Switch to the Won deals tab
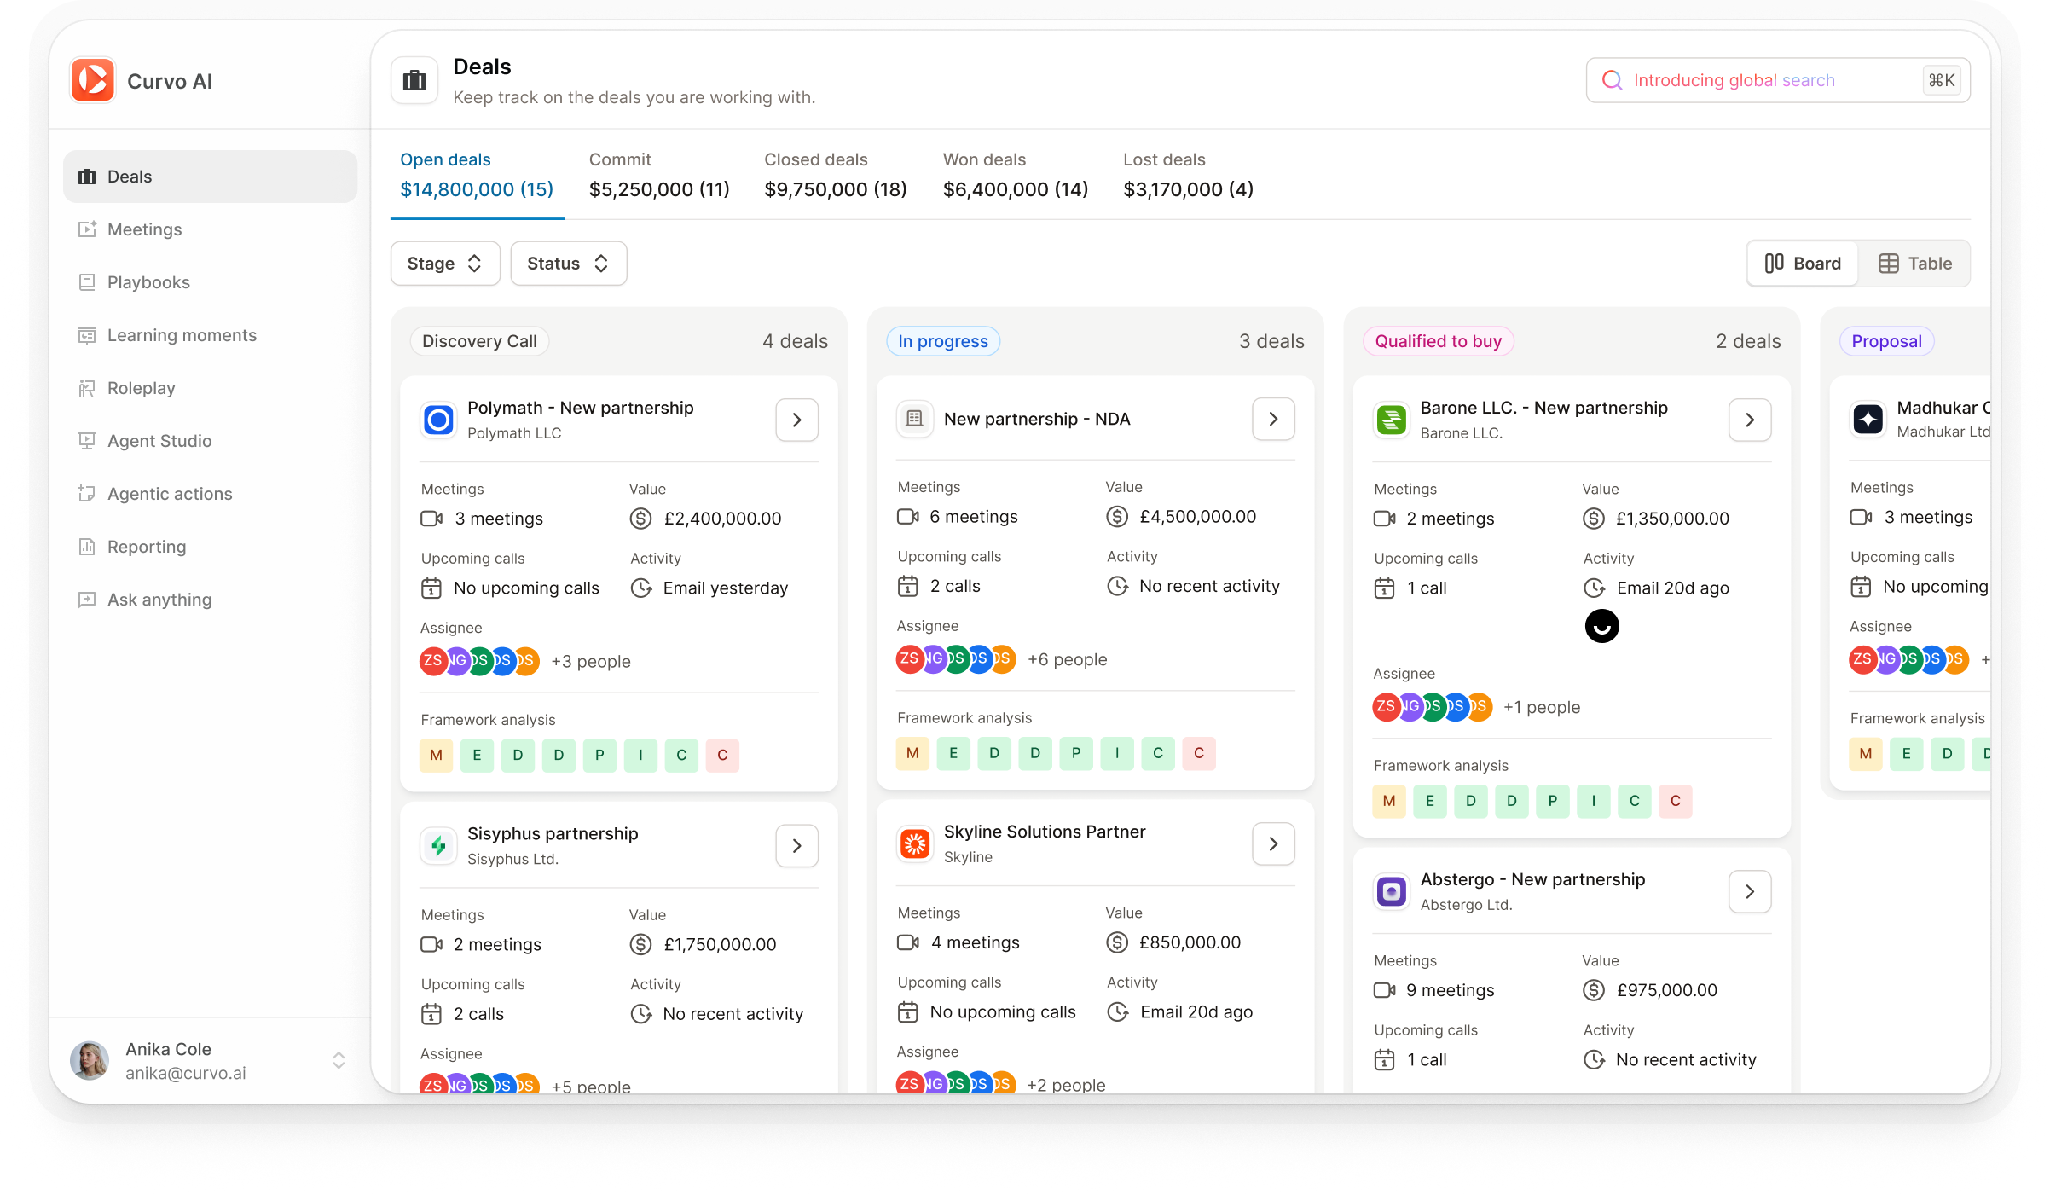The image size is (2050, 1194). click(x=1015, y=176)
